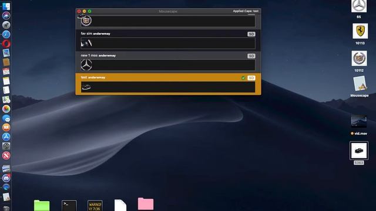The height and width of the screenshot is (211, 376).
Task: Select the Ferrari '10113' desktop icon
Action: 360,31
